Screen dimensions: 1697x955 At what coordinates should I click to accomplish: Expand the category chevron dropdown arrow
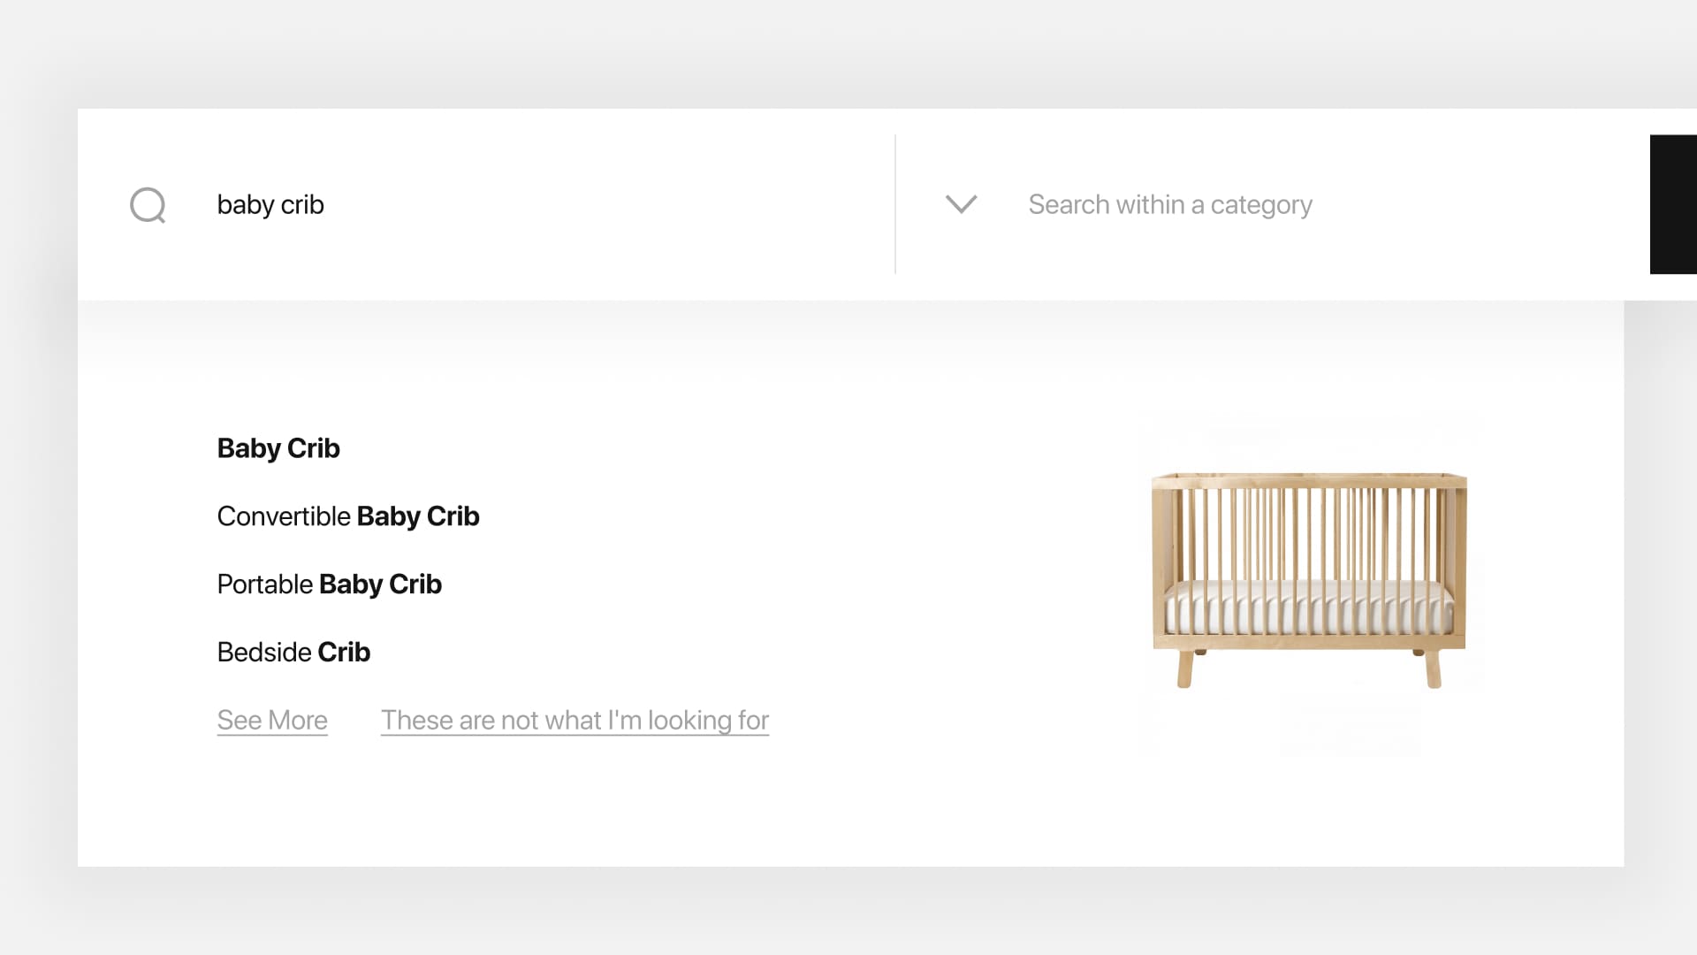[961, 204]
